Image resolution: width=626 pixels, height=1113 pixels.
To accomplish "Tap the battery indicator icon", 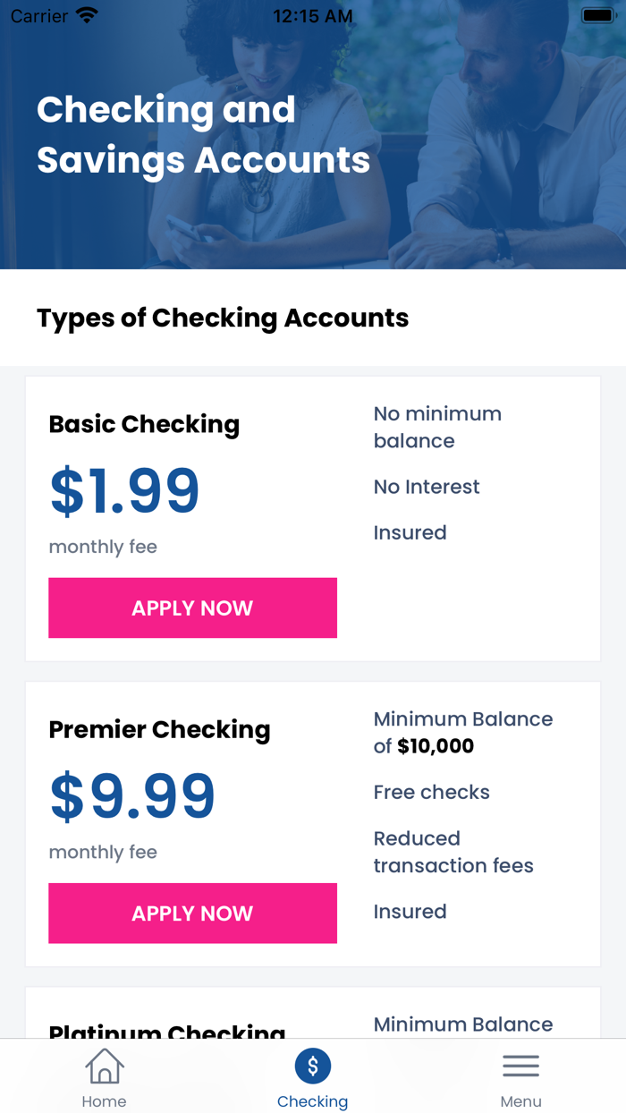I will point(597,14).
